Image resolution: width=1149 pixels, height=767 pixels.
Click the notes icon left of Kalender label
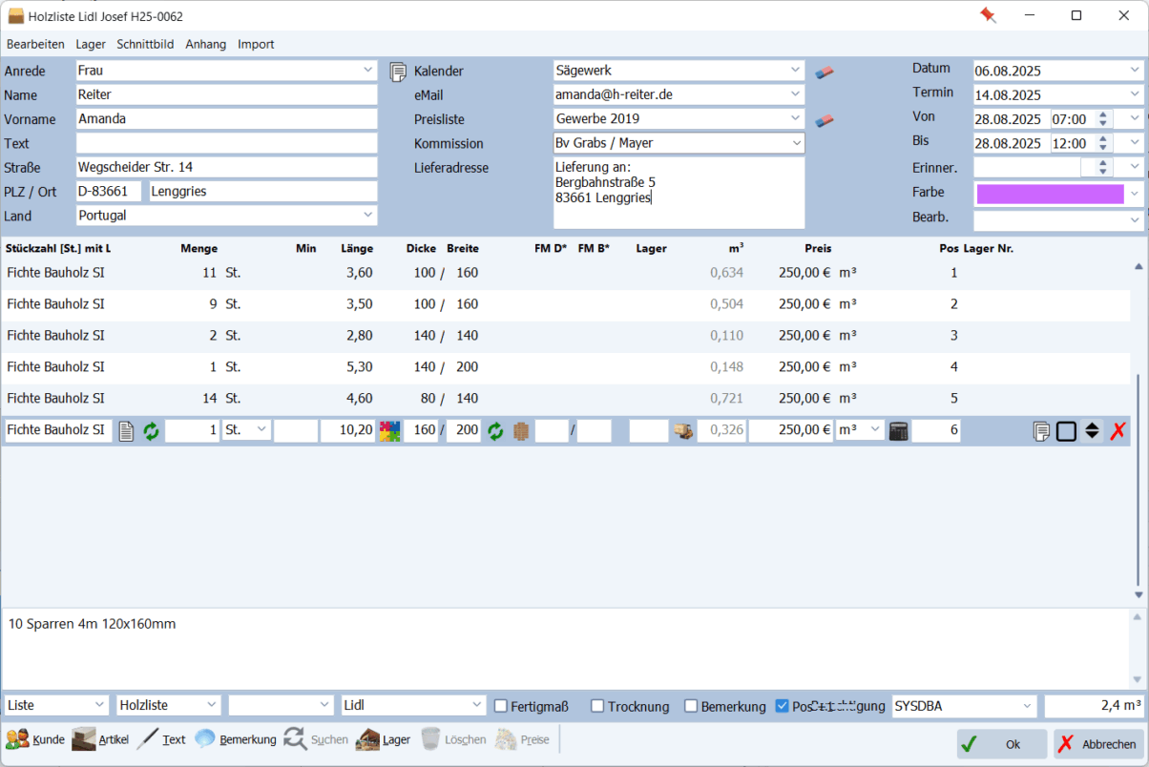(398, 72)
